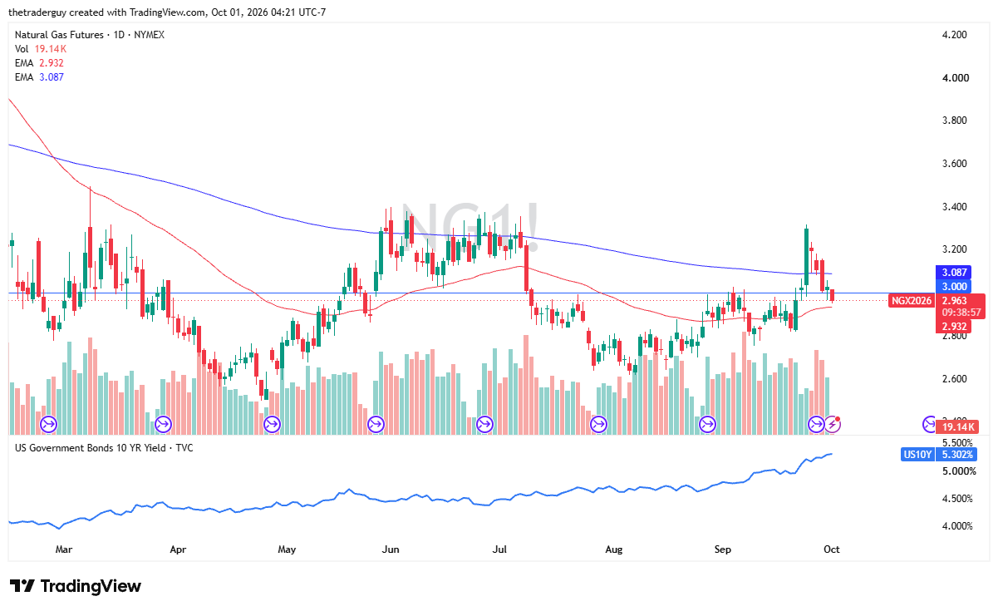998x611 pixels.
Task: Click the rollover event icon near July
Action: [486, 425]
